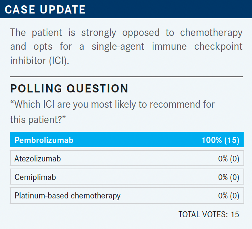Click the TOTAL VOTES: 15 label
This screenshot has width=252, height=229.
click(209, 214)
